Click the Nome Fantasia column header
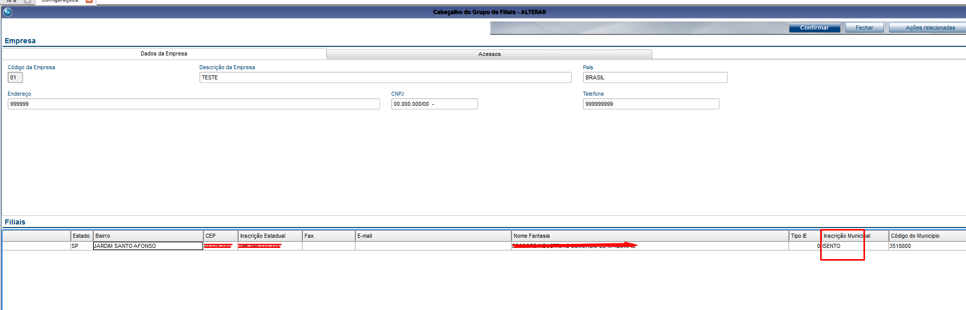Image resolution: width=966 pixels, height=310 pixels. click(650, 236)
